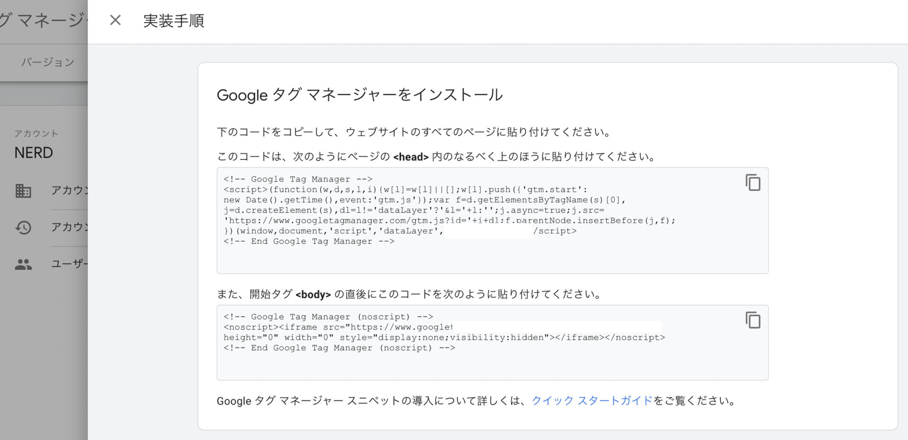This screenshot has height=440, width=908.
Task: Click inside the head code snippet box
Action: [492, 220]
